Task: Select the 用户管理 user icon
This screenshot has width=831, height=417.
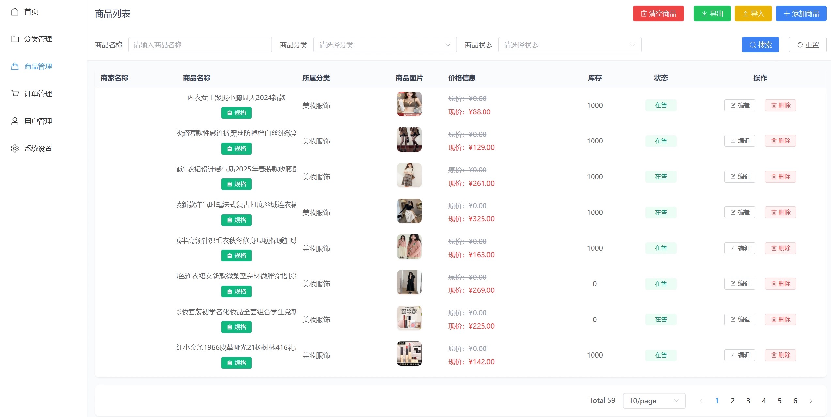Action: point(15,121)
